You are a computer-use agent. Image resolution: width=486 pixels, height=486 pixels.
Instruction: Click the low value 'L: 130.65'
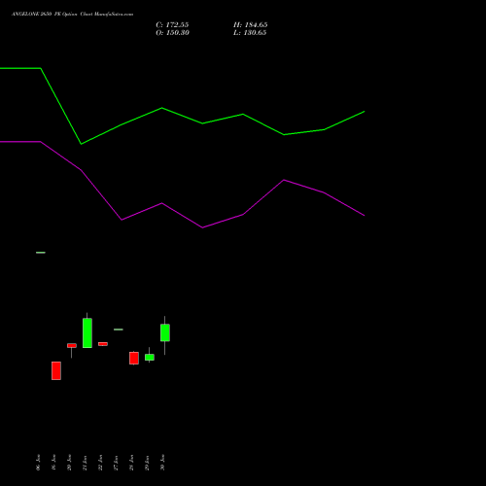coord(250,33)
